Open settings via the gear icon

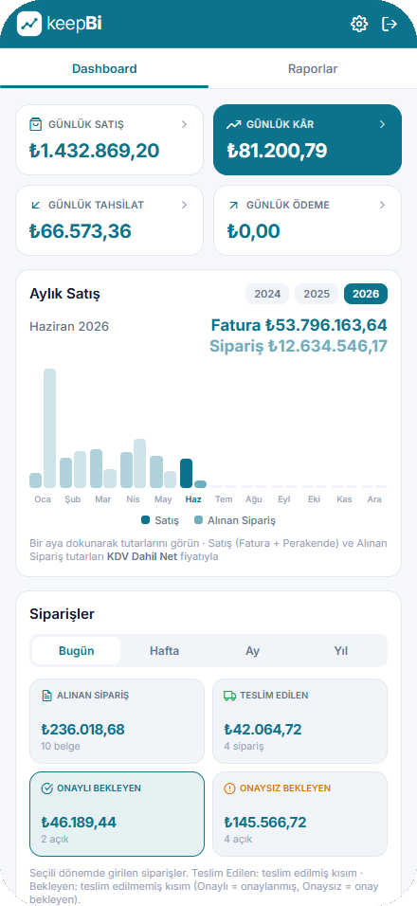point(359,24)
